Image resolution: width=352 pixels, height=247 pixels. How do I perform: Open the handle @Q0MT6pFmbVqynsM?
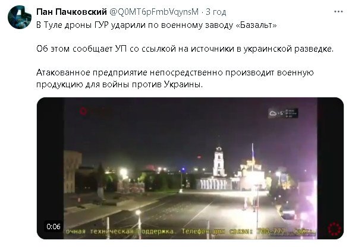click(x=154, y=12)
